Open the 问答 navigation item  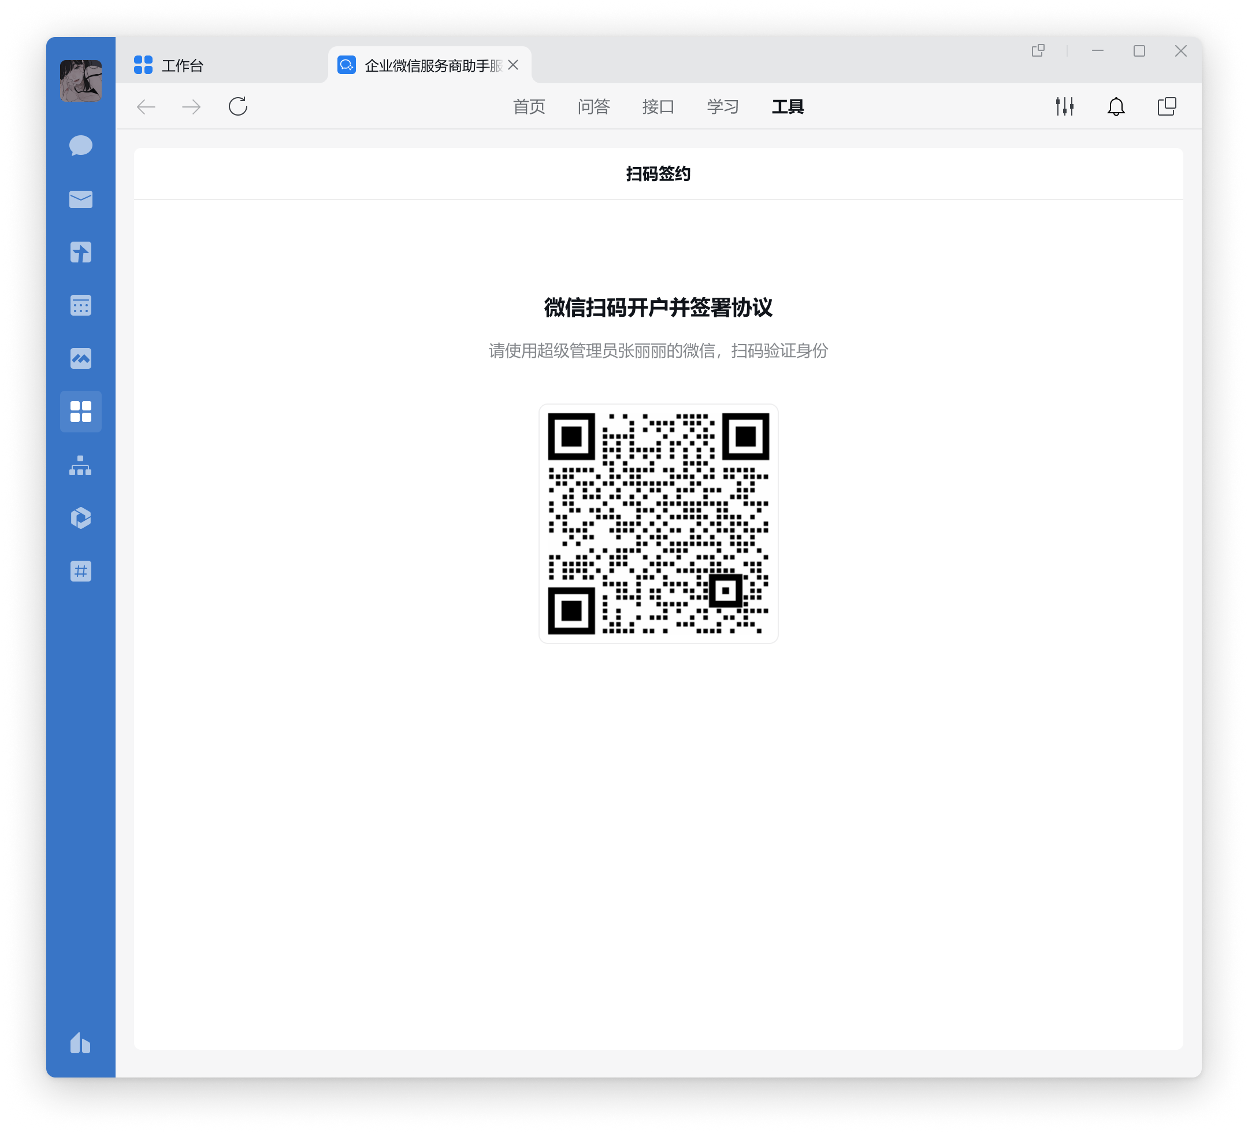click(x=594, y=106)
